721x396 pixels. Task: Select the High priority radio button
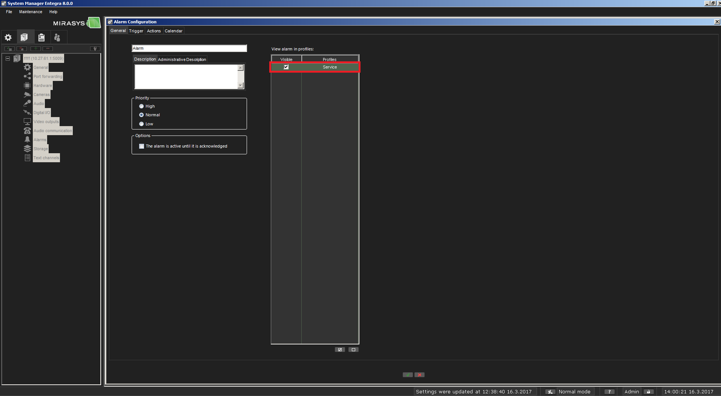pyautogui.click(x=141, y=106)
